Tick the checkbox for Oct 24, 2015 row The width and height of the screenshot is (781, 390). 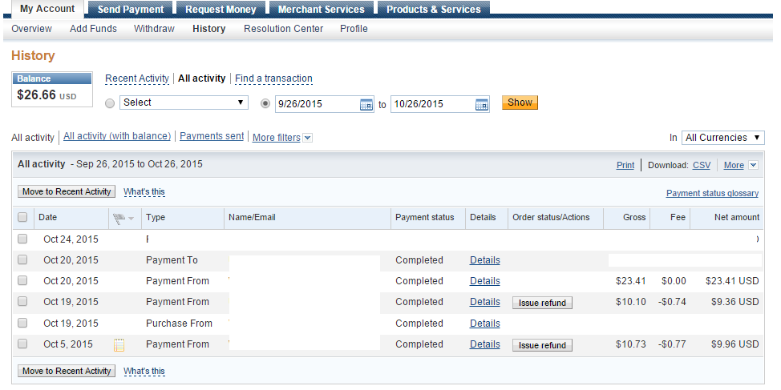click(22, 239)
